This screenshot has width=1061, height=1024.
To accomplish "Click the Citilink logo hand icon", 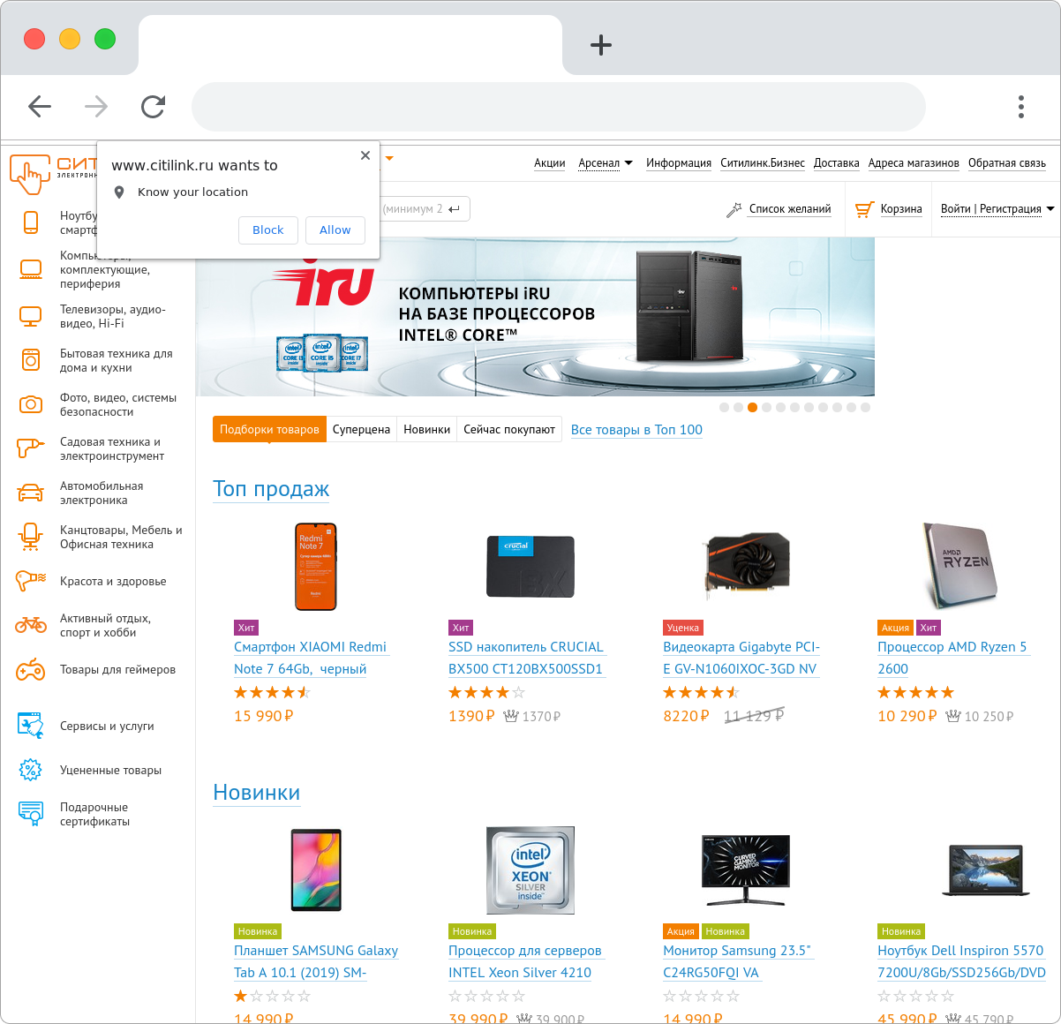I will 30,174.
